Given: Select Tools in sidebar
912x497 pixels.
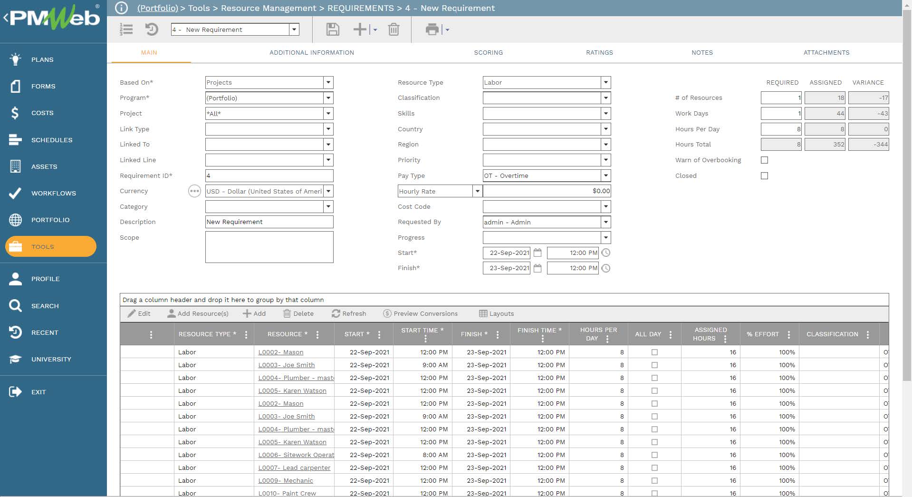Looking at the screenshot, I should (51, 246).
